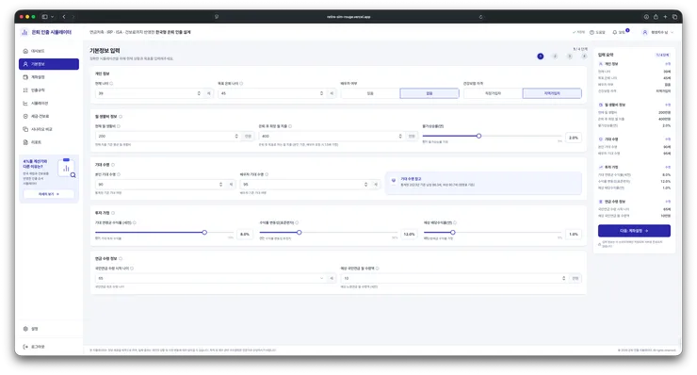Click edit link for personal info summary
Viewport: 697px width, 375px height.
[x=667, y=64]
